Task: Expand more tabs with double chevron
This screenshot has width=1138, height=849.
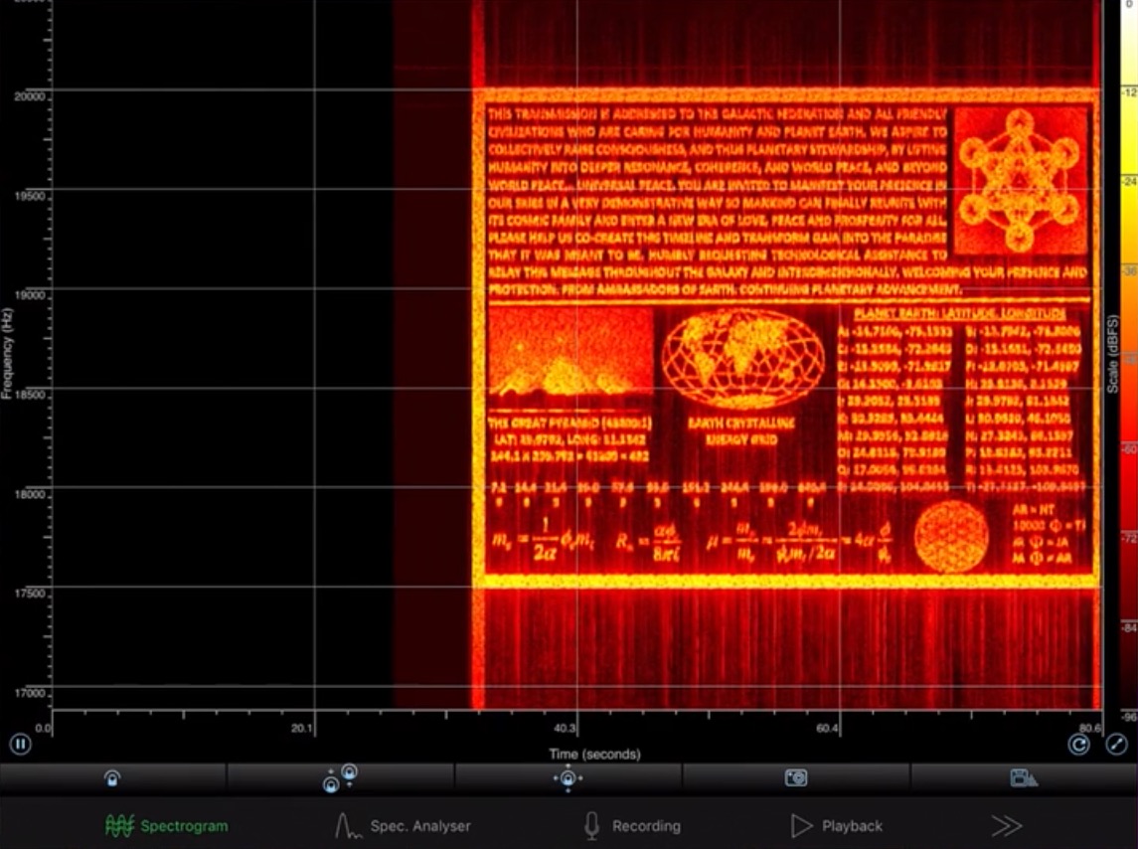Action: click(1005, 826)
